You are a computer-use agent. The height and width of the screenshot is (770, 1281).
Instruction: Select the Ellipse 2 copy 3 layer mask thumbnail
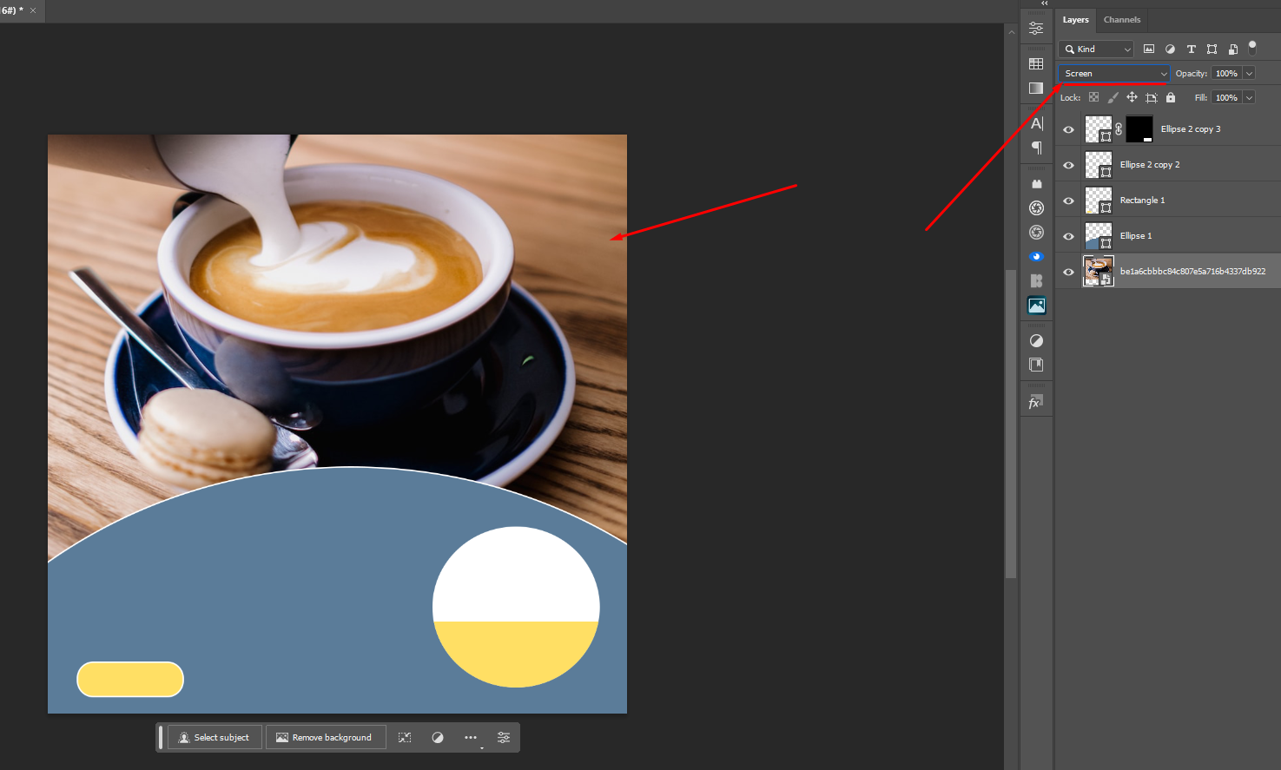pyautogui.click(x=1139, y=128)
